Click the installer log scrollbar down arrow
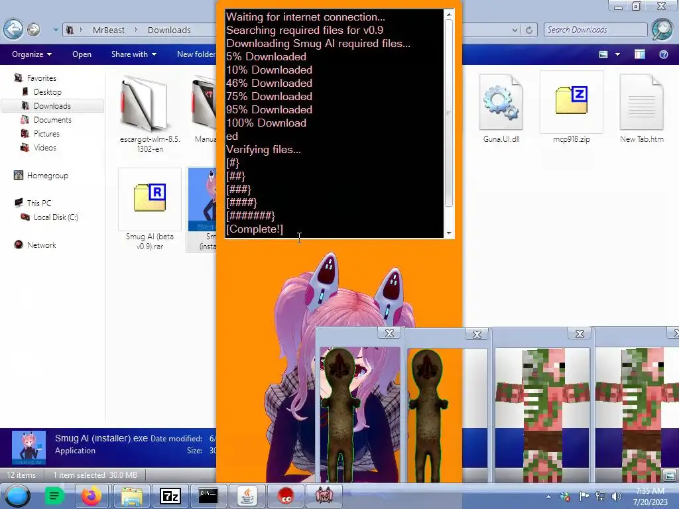Image resolution: width=679 pixels, height=509 pixels. [x=449, y=233]
